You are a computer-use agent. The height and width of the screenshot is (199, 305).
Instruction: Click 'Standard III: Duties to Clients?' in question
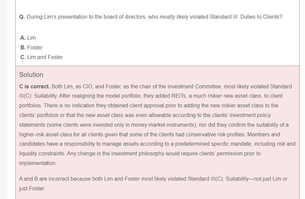tap(246, 17)
